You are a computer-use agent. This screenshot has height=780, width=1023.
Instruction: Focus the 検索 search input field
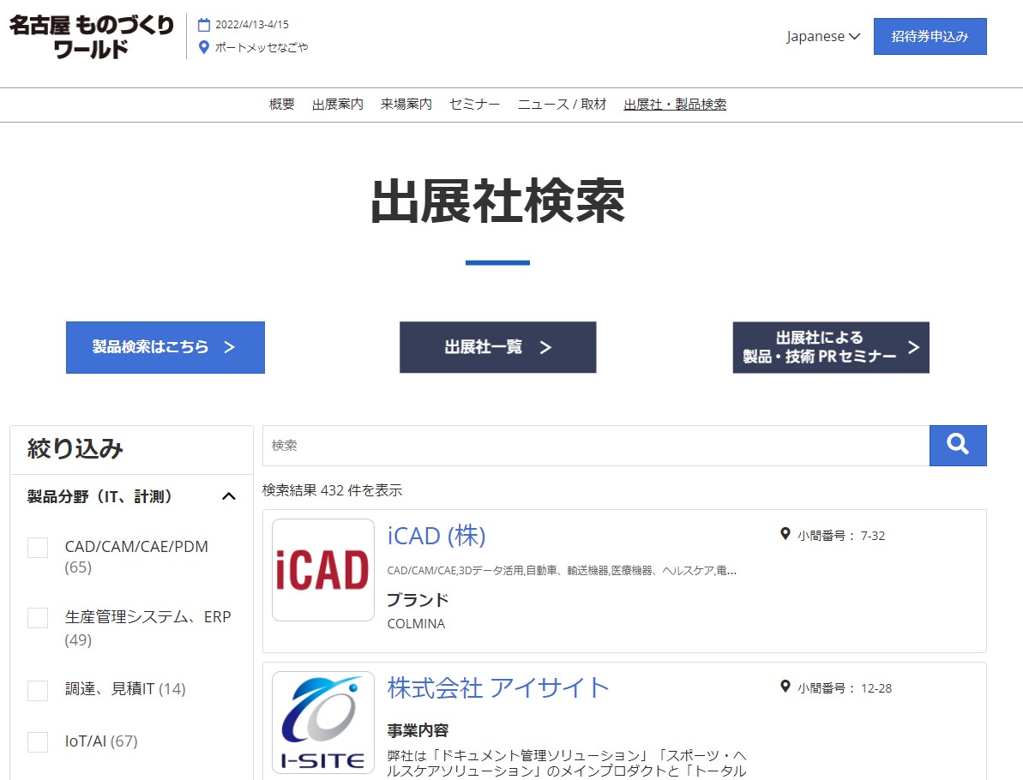pyautogui.click(x=596, y=446)
